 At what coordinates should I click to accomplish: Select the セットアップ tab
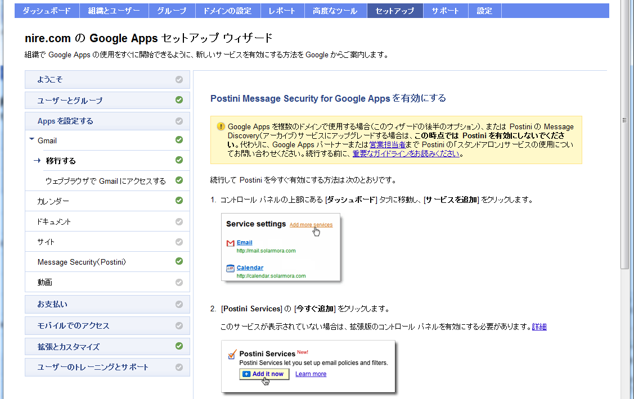coord(395,11)
